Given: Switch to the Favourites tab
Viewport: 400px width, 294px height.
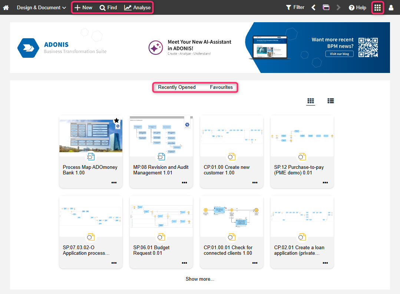Looking at the screenshot, I should click(x=221, y=87).
